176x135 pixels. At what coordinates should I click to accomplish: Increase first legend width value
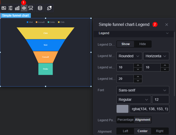pos(138,65)
